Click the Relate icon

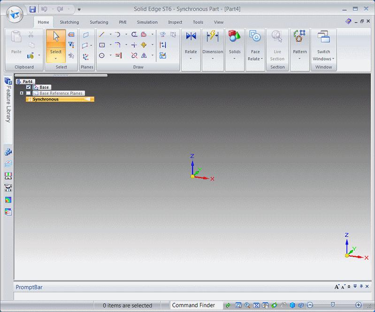tap(191, 36)
